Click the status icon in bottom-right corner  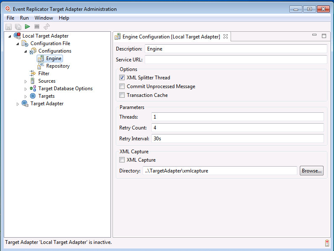pyautogui.click(x=327, y=243)
